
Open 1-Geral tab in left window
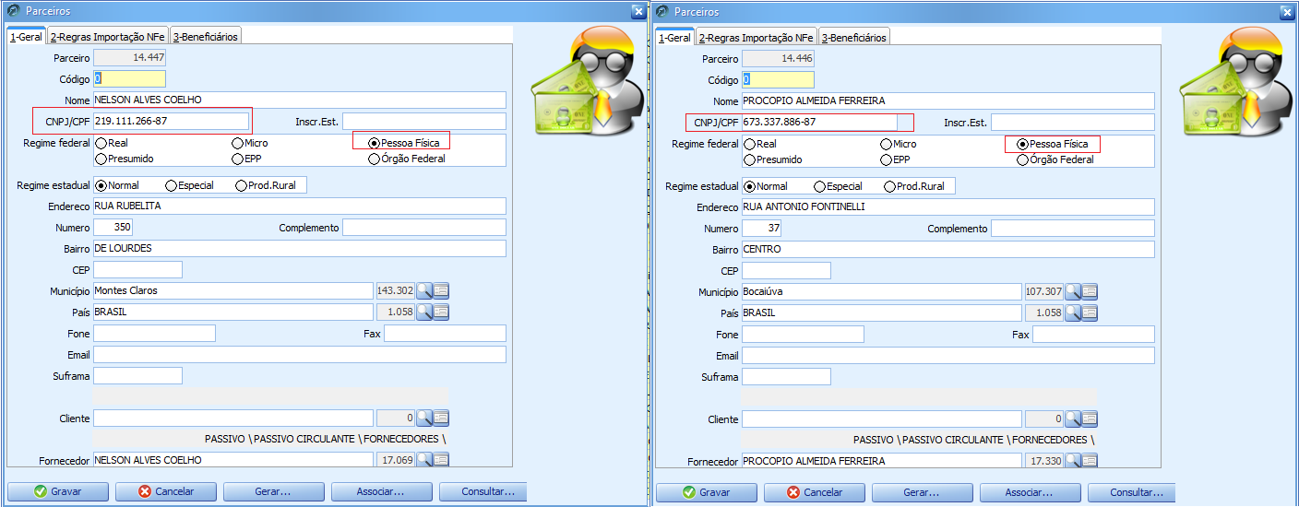coord(27,37)
